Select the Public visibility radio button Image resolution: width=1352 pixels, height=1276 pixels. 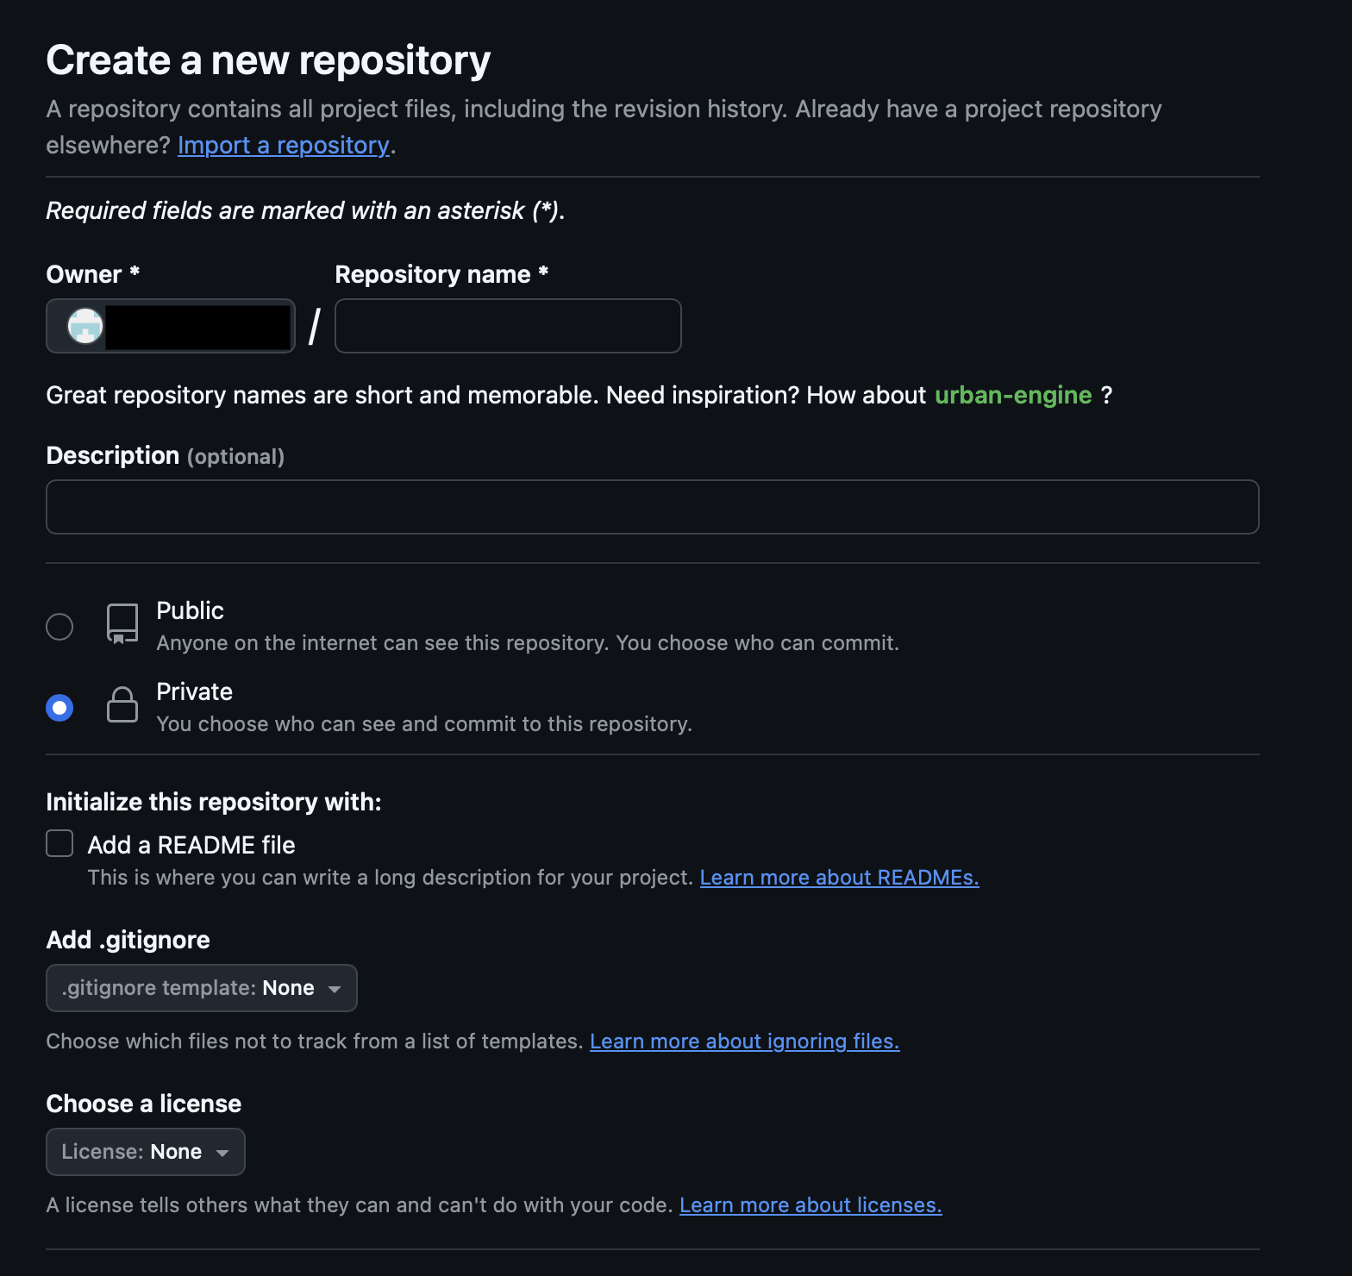click(59, 627)
